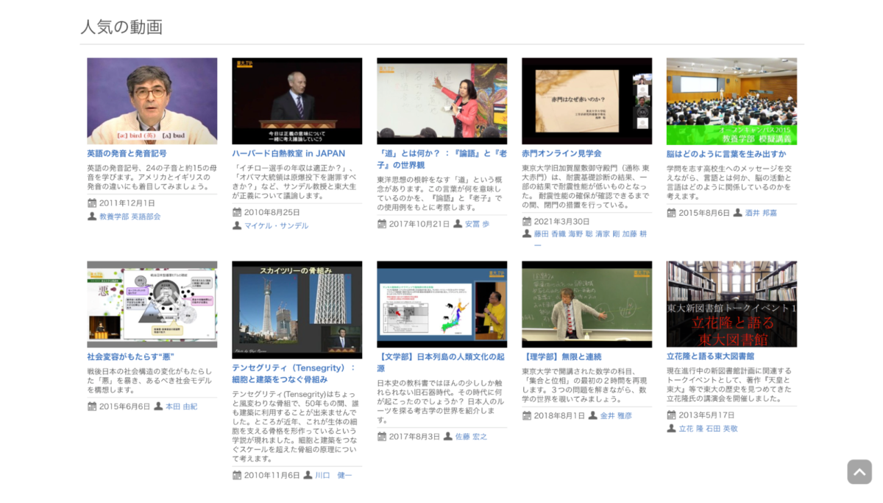
Task: Click the scroll-to-top arrow button
Action: pos(859,471)
